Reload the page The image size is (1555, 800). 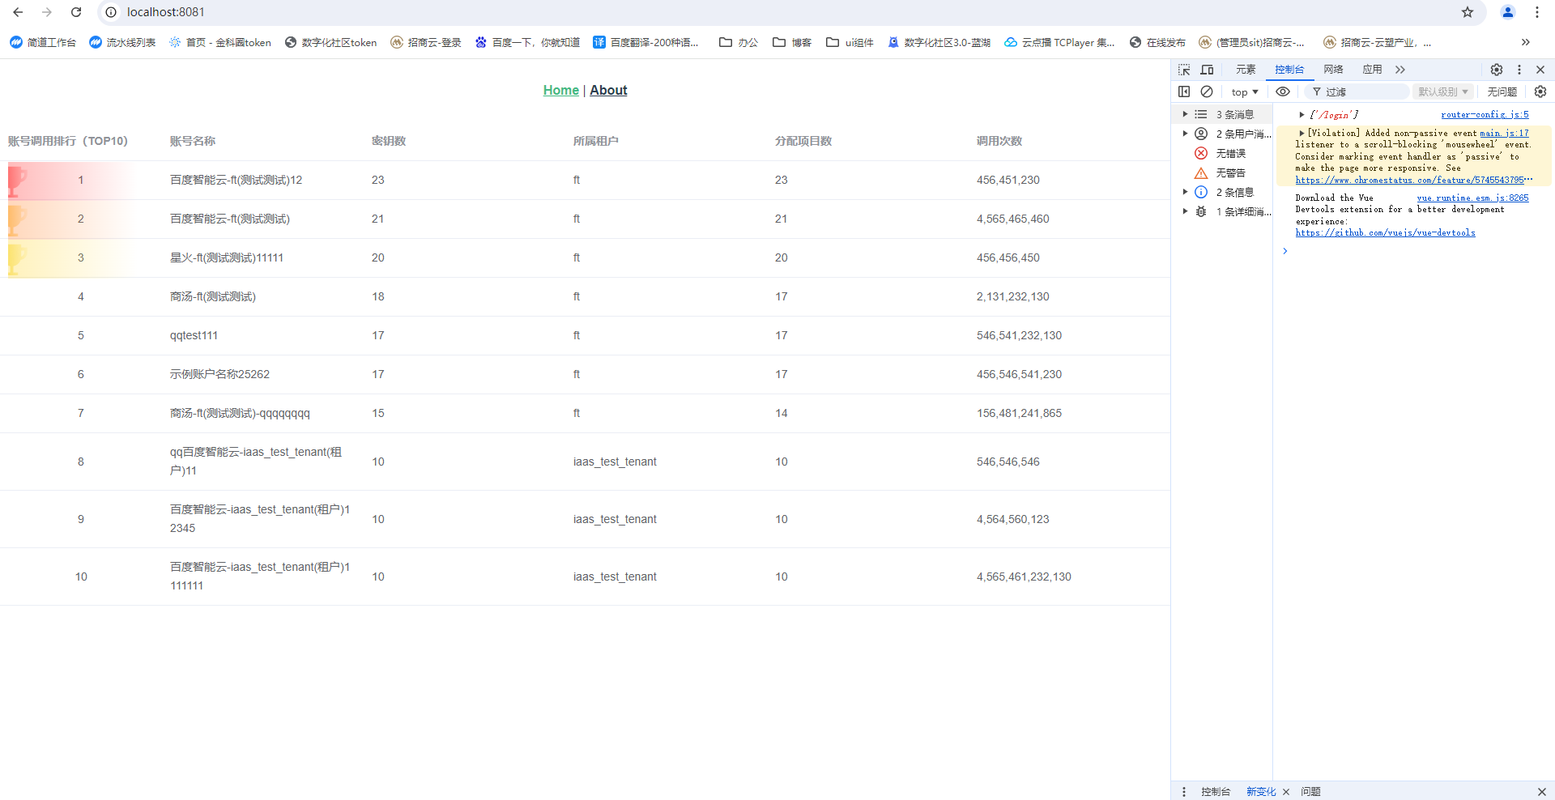76,12
